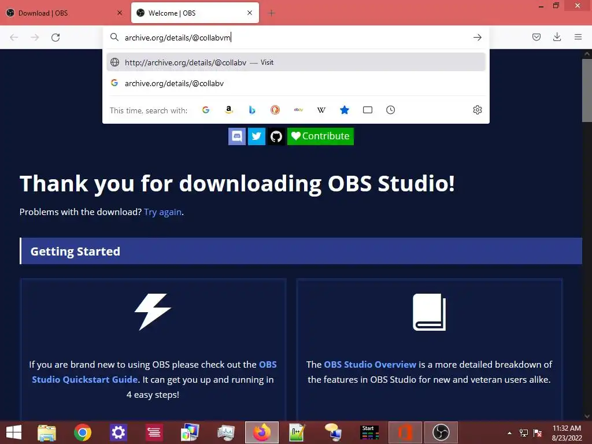The height and width of the screenshot is (444, 592).
Task: Search this time with Wikipedia
Action: (321, 110)
